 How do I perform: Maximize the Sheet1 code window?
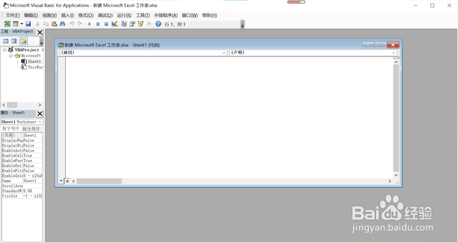380,45
